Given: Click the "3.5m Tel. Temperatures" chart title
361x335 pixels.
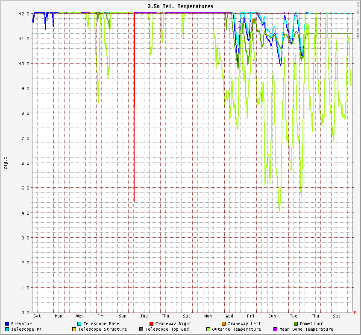Looking at the screenshot, I should (x=180, y=6).
